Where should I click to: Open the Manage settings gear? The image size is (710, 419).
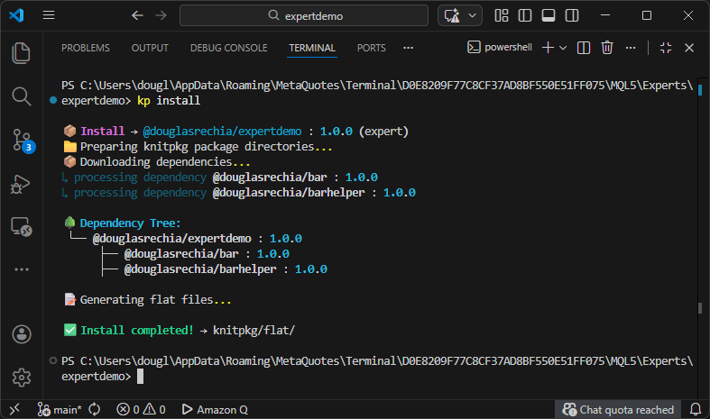pos(22,377)
